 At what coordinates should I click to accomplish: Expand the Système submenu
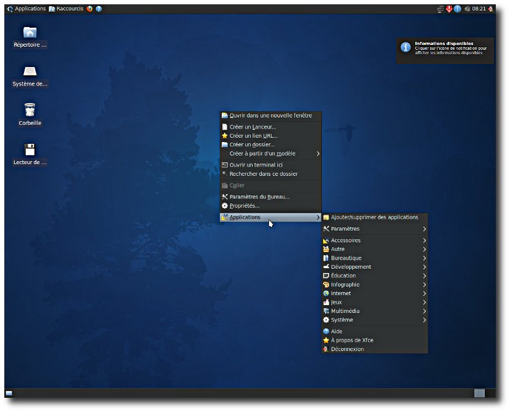(374, 320)
